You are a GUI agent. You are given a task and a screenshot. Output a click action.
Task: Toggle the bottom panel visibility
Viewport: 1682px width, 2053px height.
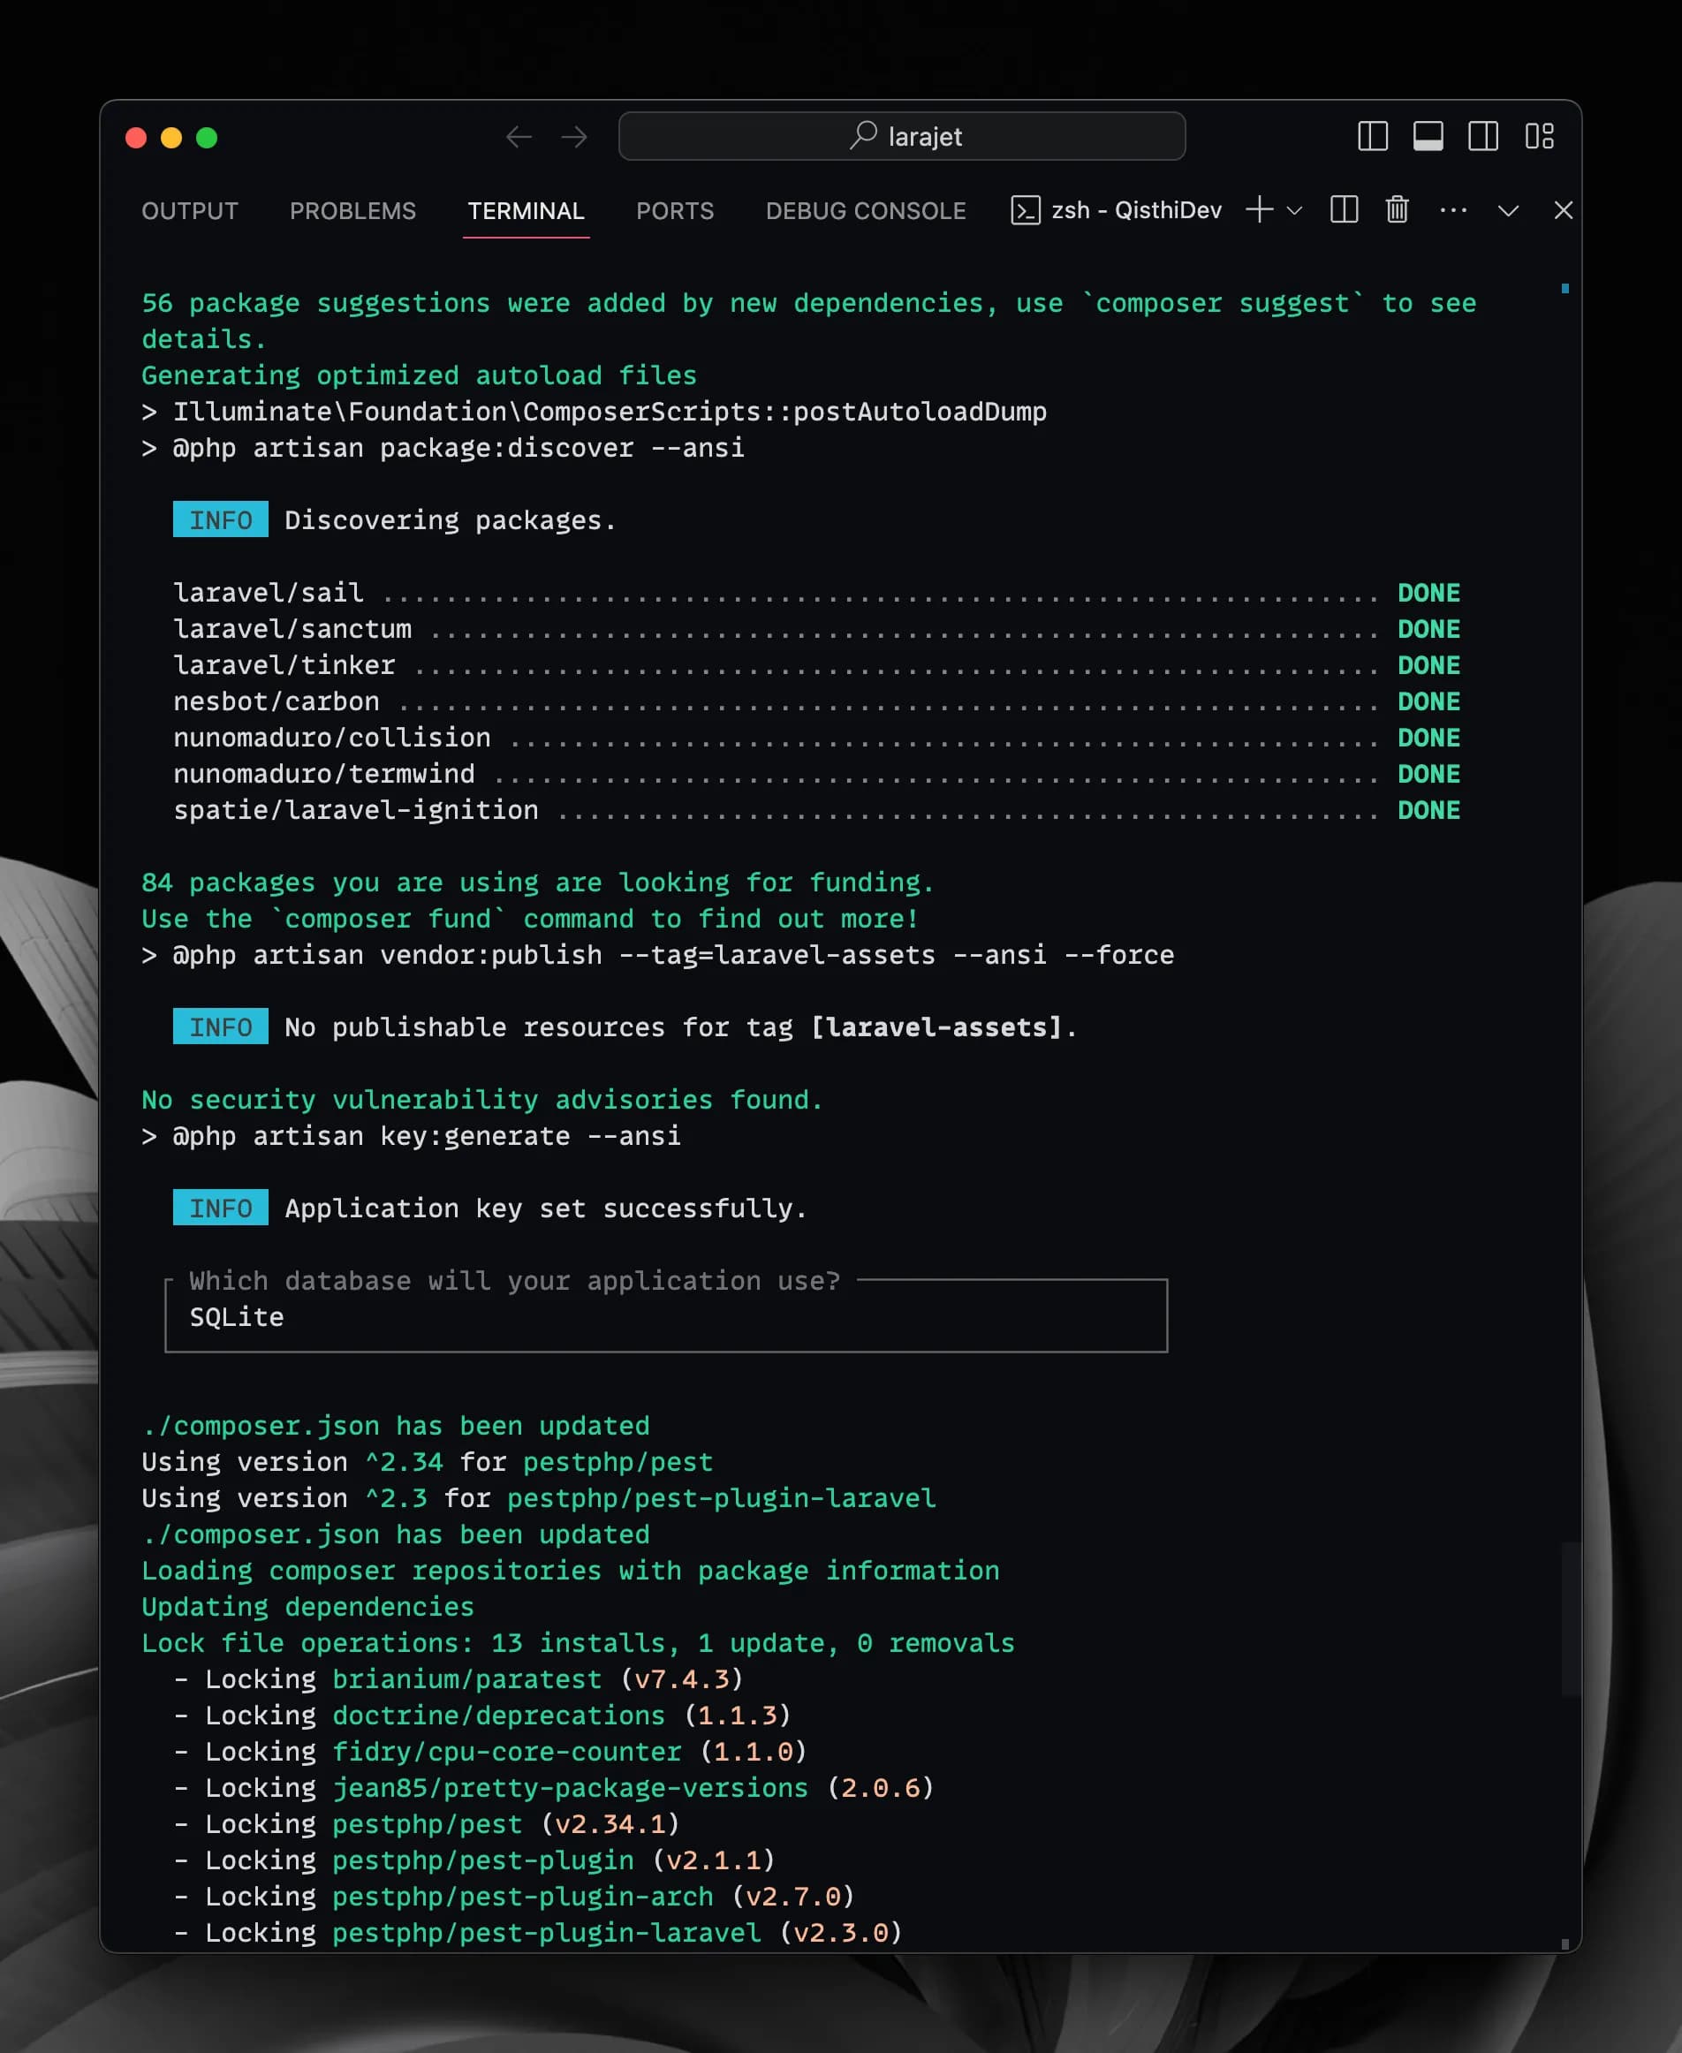click(1428, 138)
